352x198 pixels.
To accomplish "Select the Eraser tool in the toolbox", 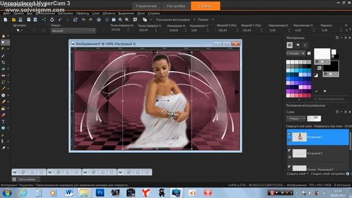I will pos(3,102).
